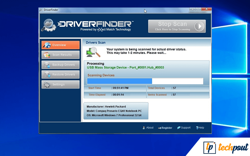Image resolution: width=250 pixels, height=156 pixels.
Task: Open the Restore Drivers section
Action: pos(61,75)
